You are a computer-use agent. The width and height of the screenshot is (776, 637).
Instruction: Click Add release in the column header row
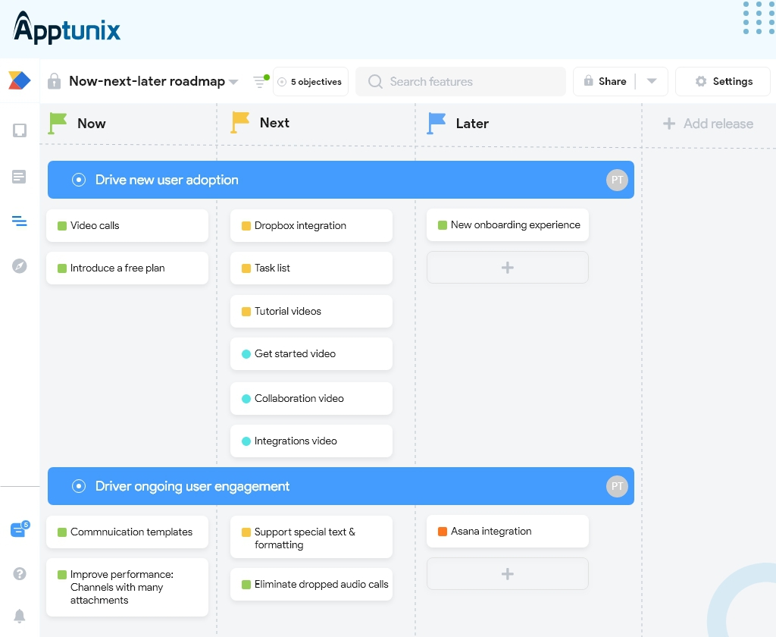pos(708,123)
